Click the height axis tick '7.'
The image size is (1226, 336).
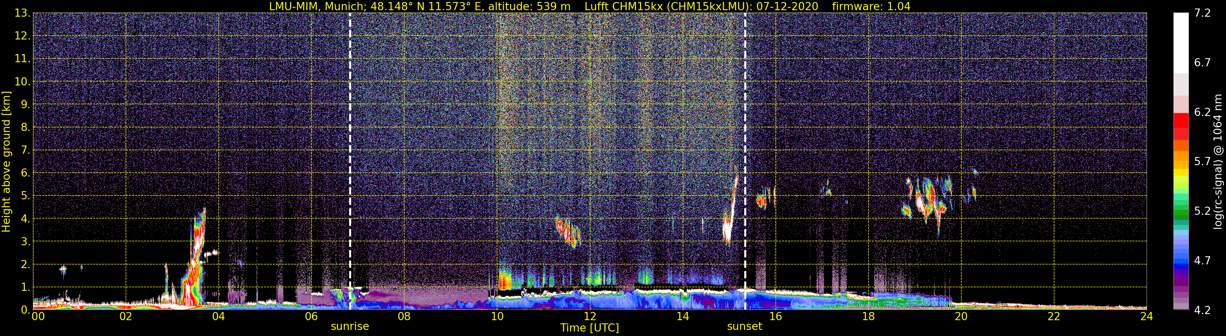pos(25,150)
